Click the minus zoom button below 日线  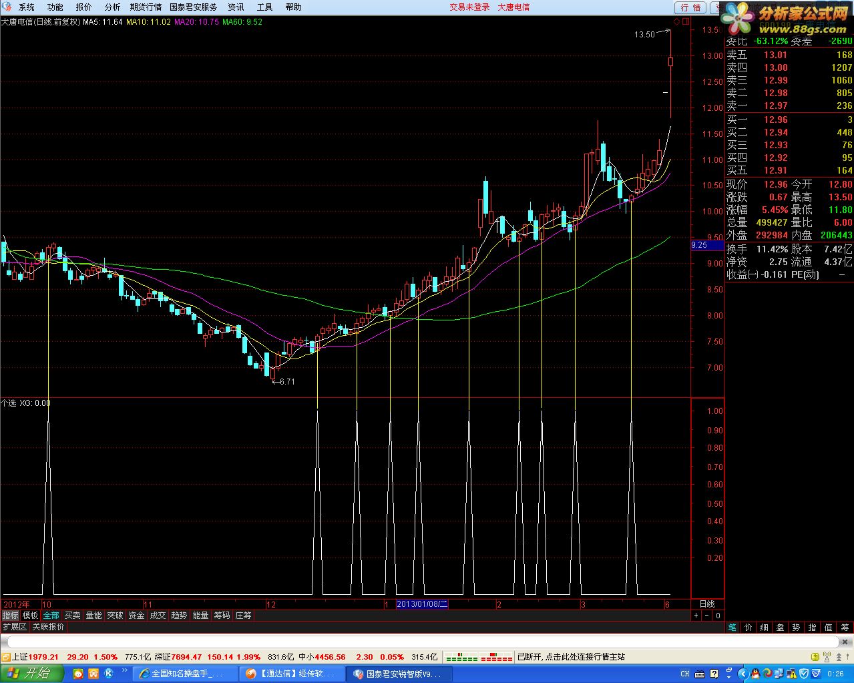point(706,616)
